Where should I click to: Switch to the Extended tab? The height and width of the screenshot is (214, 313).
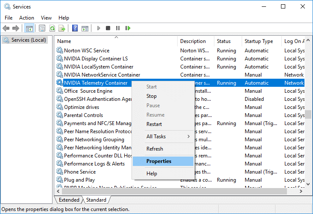point(69,200)
